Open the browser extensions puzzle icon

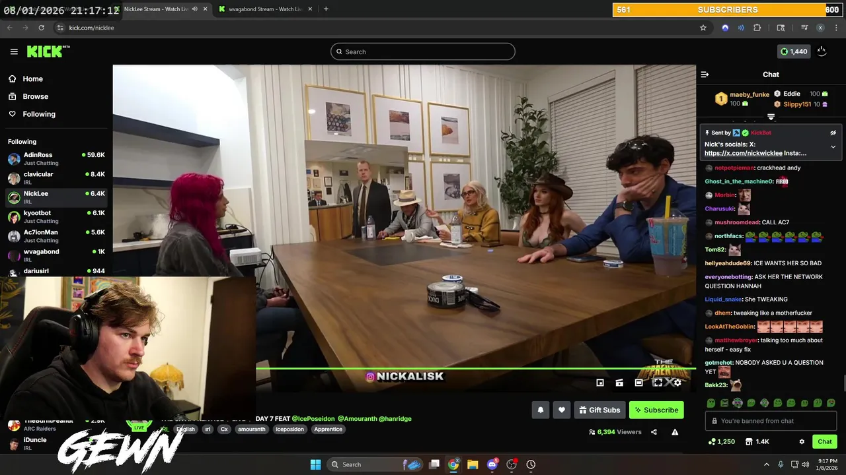757,28
